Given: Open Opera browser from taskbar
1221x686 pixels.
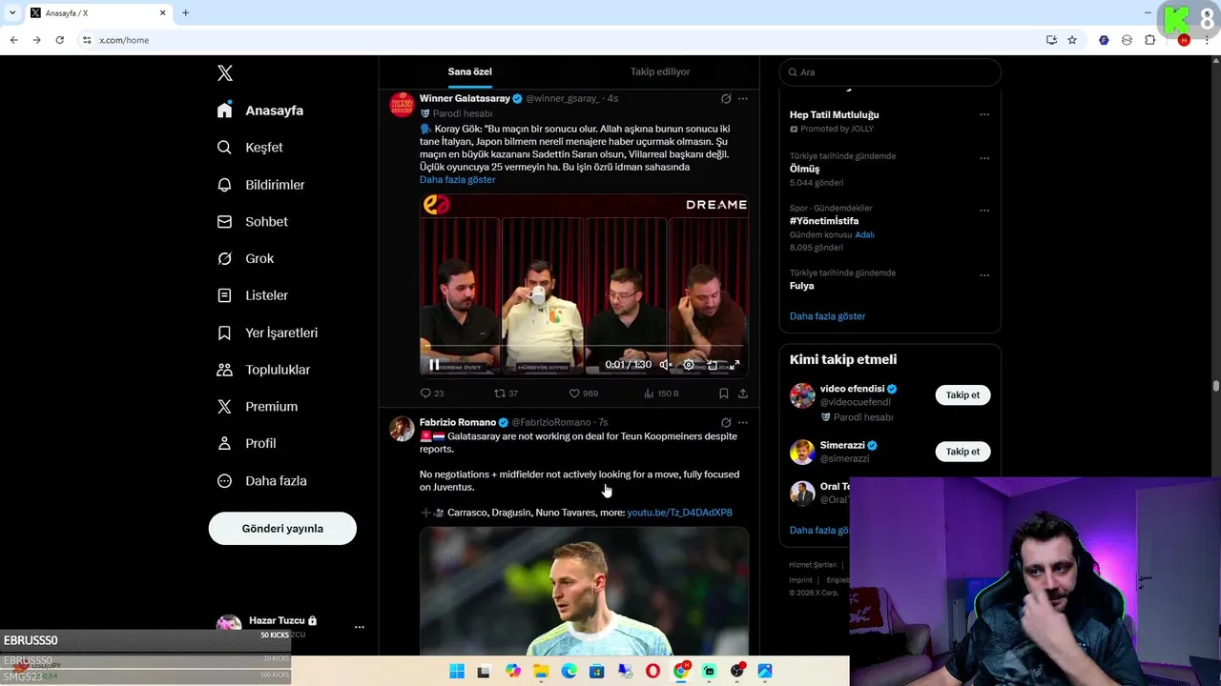Looking at the screenshot, I should click(x=652, y=672).
